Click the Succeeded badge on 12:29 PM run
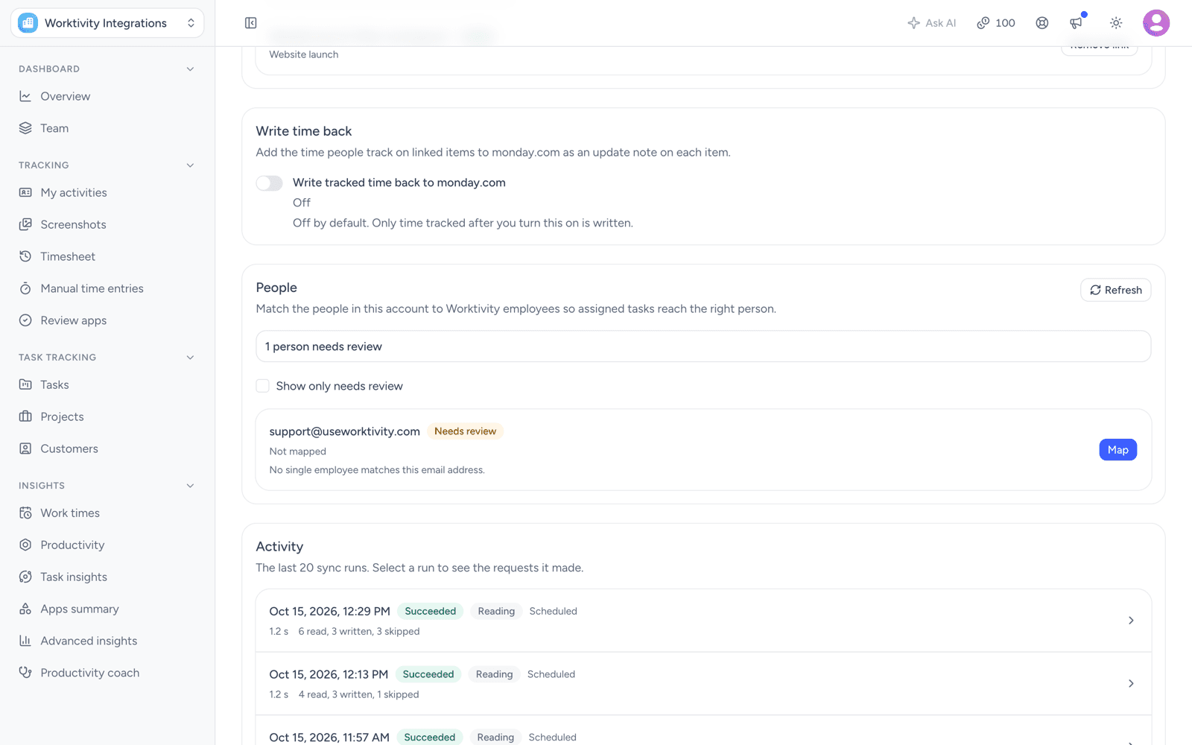Image resolution: width=1192 pixels, height=745 pixels. (x=431, y=611)
